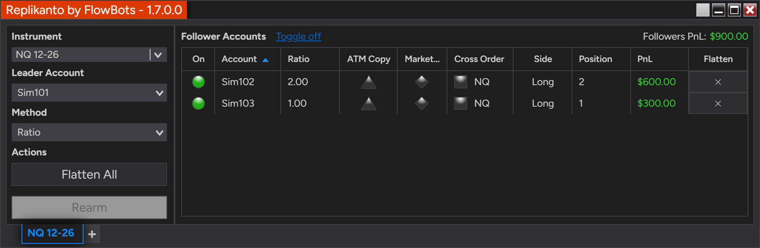The image size is (760, 248).
Task: Toggle the Market diamond icon for Sim103
Action: (x=421, y=103)
